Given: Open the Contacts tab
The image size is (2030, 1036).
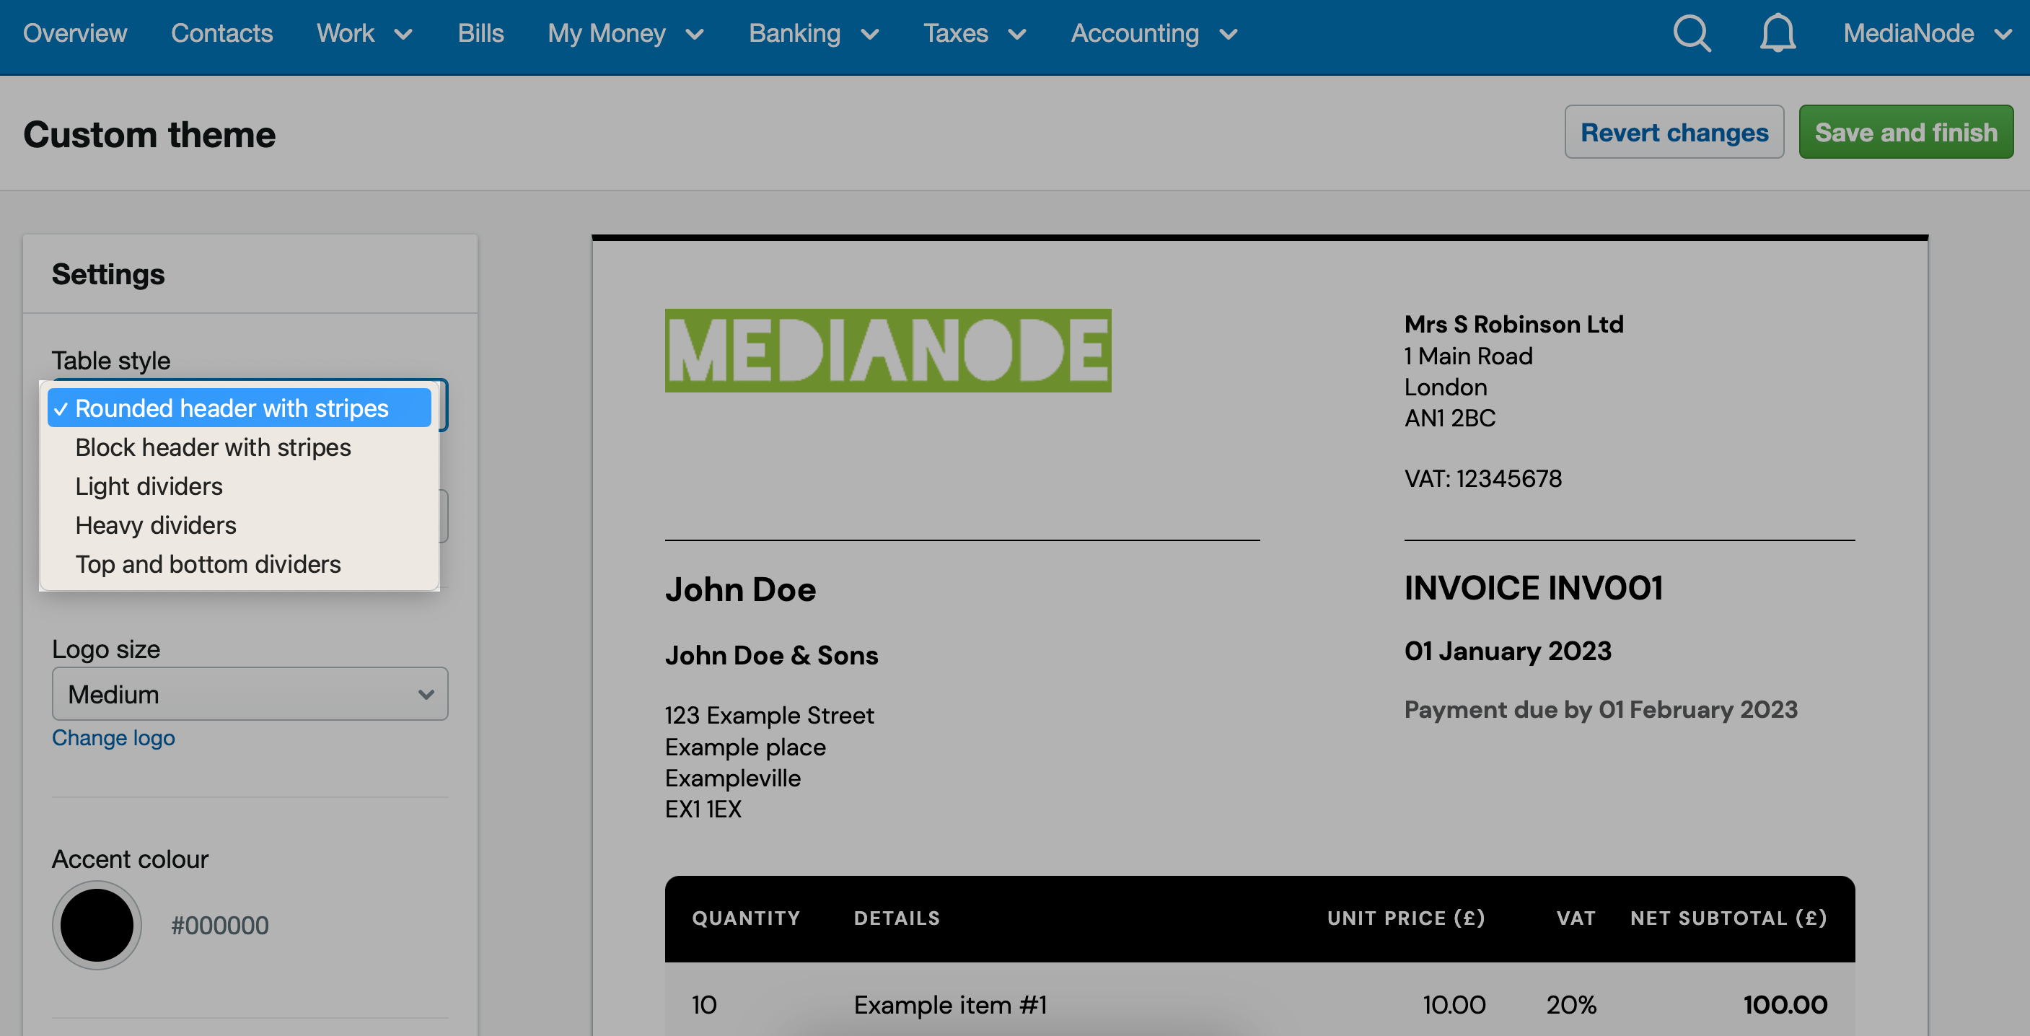Looking at the screenshot, I should [x=221, y=34].
